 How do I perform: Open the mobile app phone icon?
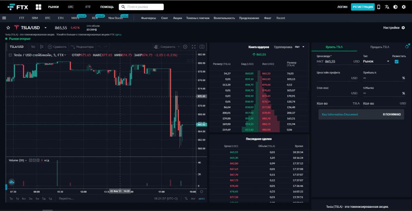coord(379,7)
